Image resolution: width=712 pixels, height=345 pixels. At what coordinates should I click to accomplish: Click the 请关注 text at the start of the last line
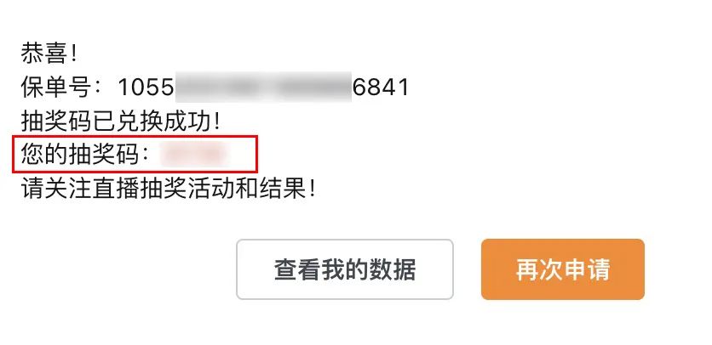point(56,189)
